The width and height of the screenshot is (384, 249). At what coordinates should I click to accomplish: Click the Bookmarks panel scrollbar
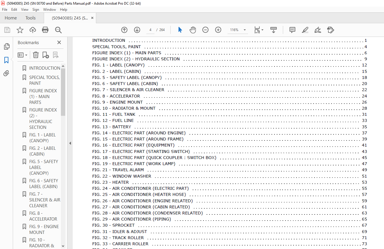(63, 92)
